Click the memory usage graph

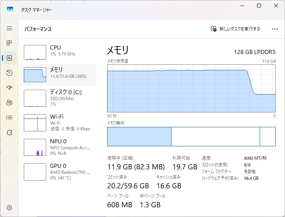coord(191,89)
